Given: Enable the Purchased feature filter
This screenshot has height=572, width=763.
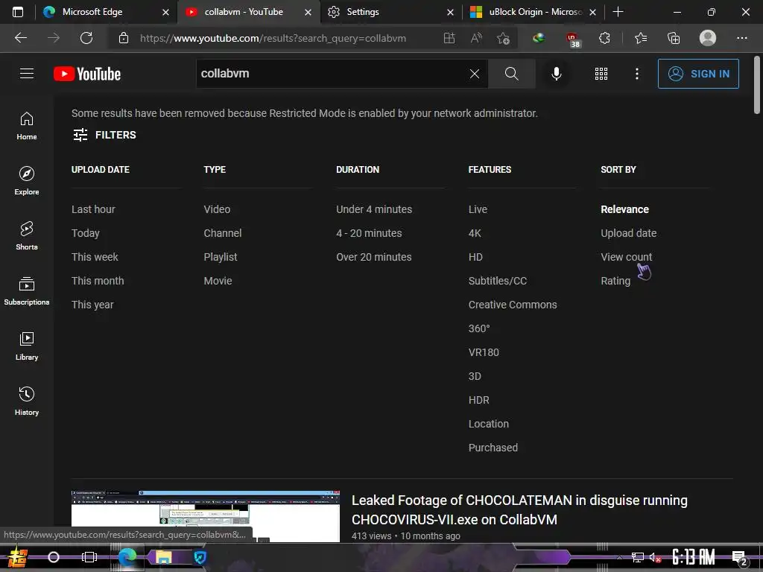Looking at the screenshot, I should point(493,448).
